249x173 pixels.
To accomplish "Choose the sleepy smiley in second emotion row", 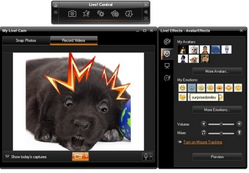I will click(x=182, y=97).
